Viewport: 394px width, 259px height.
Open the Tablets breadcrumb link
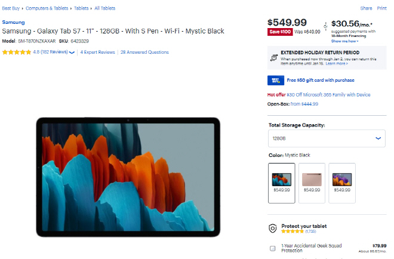(x=81, y=8)
